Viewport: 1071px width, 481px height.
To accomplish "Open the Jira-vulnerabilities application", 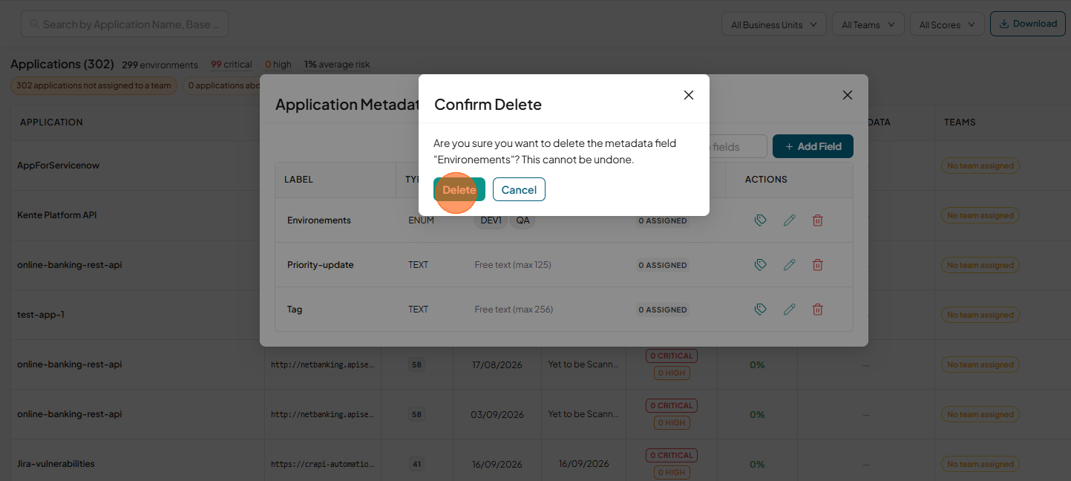I will tap(56, 464).
